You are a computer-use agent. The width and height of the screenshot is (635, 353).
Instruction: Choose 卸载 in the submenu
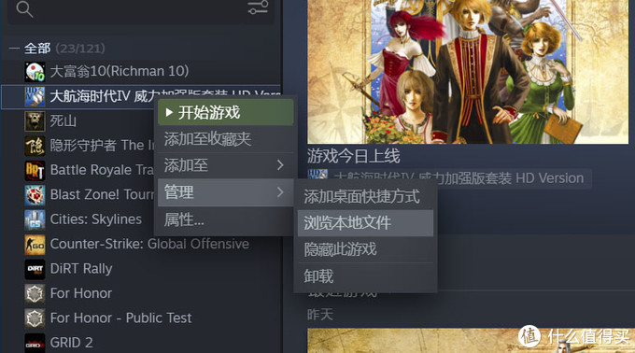pos(365,277)
